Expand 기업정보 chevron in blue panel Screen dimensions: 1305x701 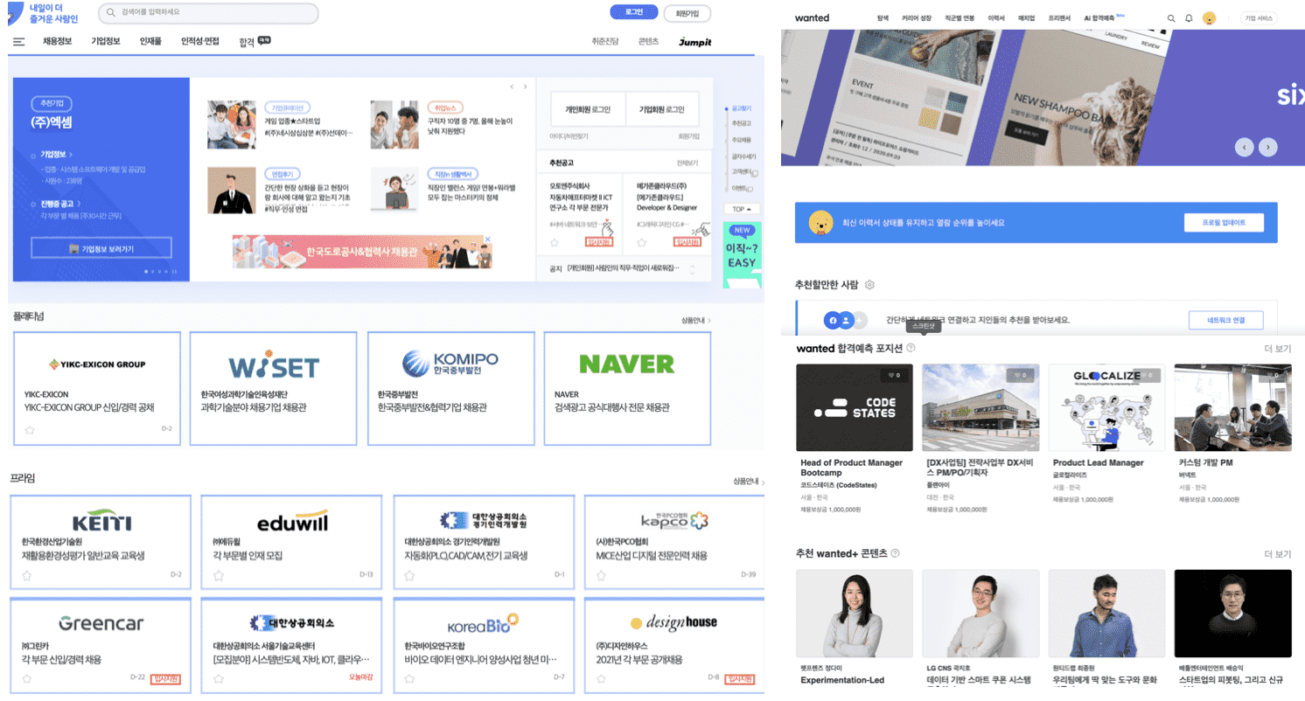click(x=72, y=155)
